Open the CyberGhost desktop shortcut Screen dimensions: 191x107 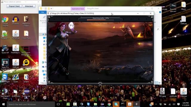[26, 64]
